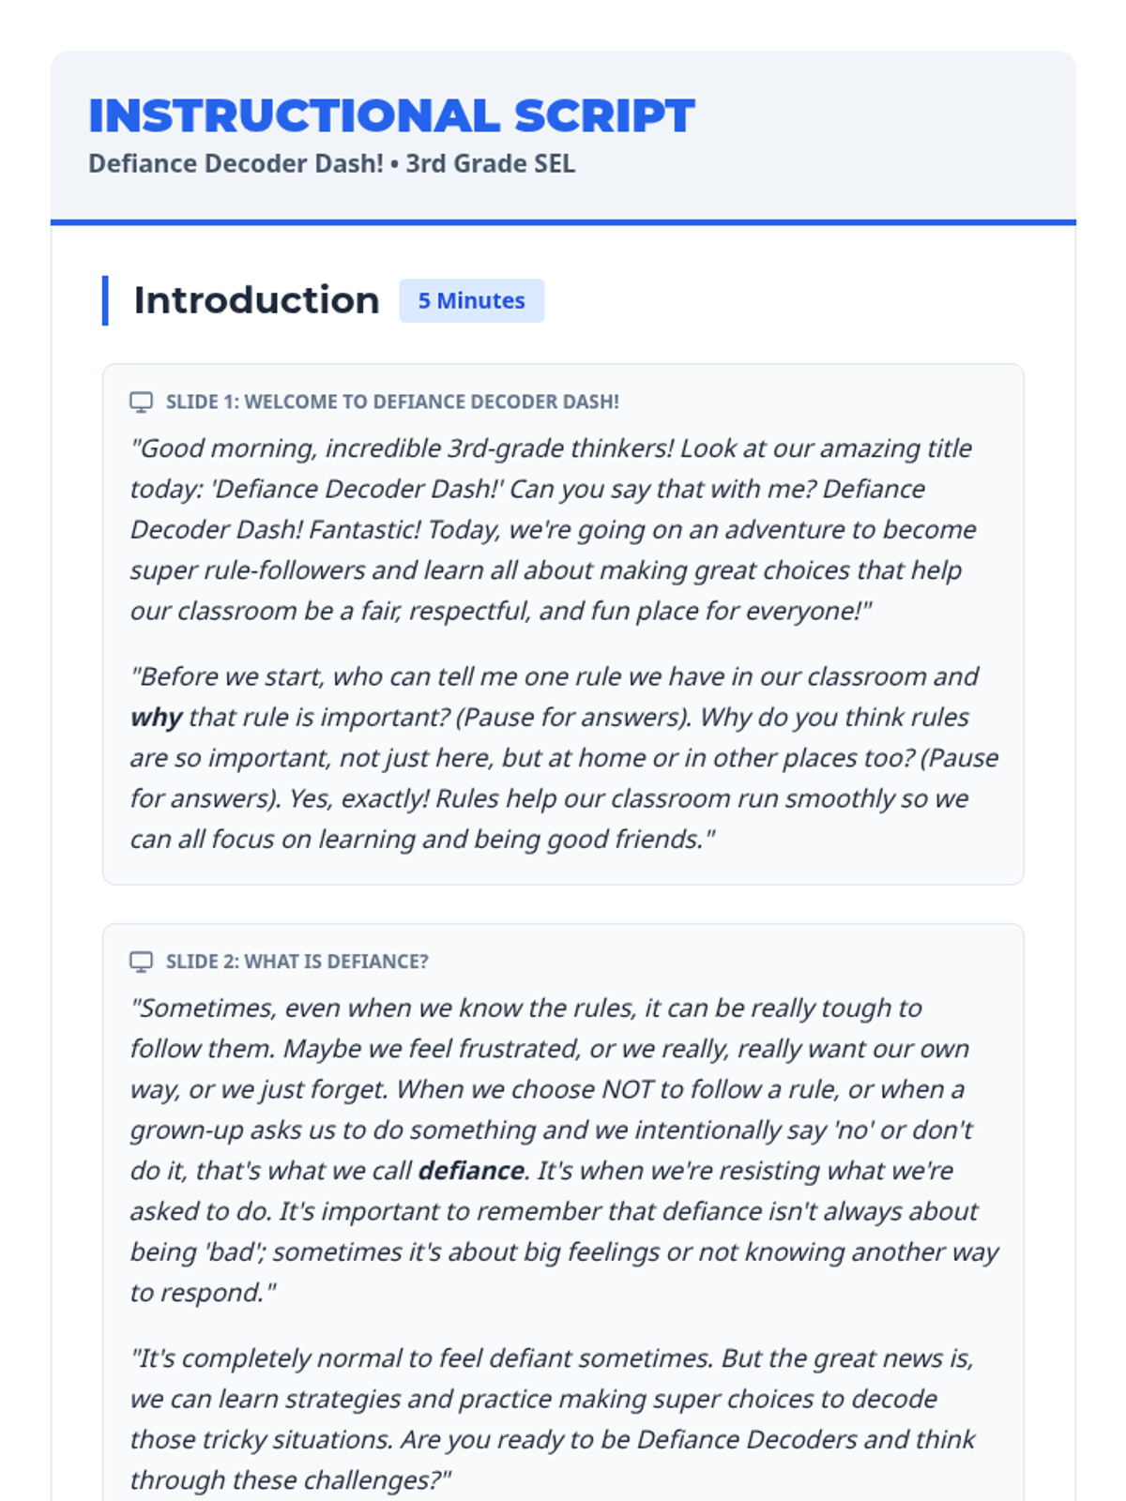Click the monitor icon beside Slide 1 label
Screen dimensions: 1126x1501
coord(141,402)
